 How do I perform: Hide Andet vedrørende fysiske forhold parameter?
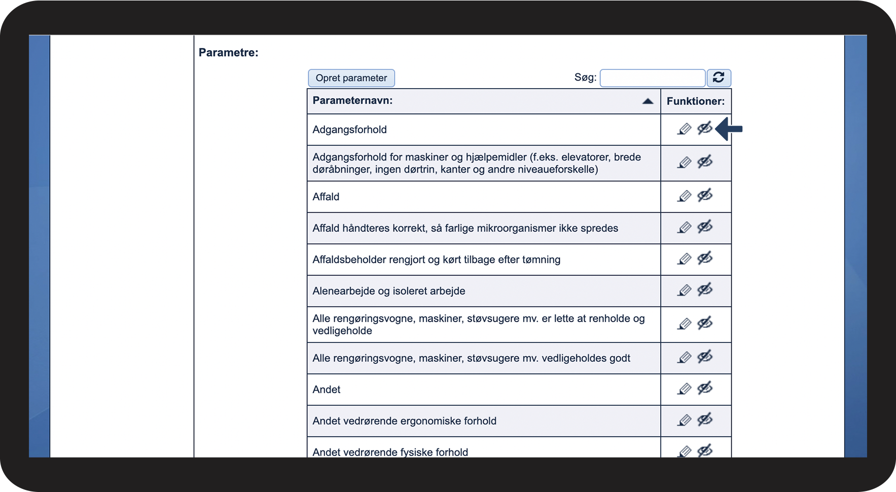[705, 450]
